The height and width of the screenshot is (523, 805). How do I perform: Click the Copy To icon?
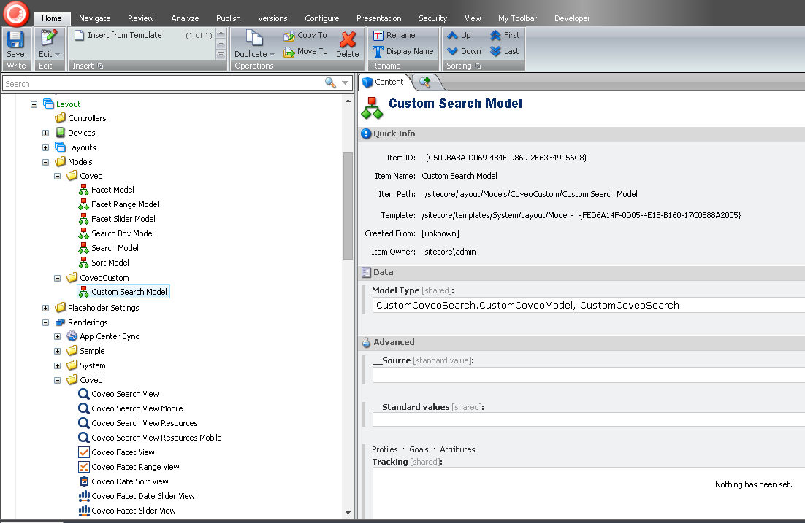[289, 36]
